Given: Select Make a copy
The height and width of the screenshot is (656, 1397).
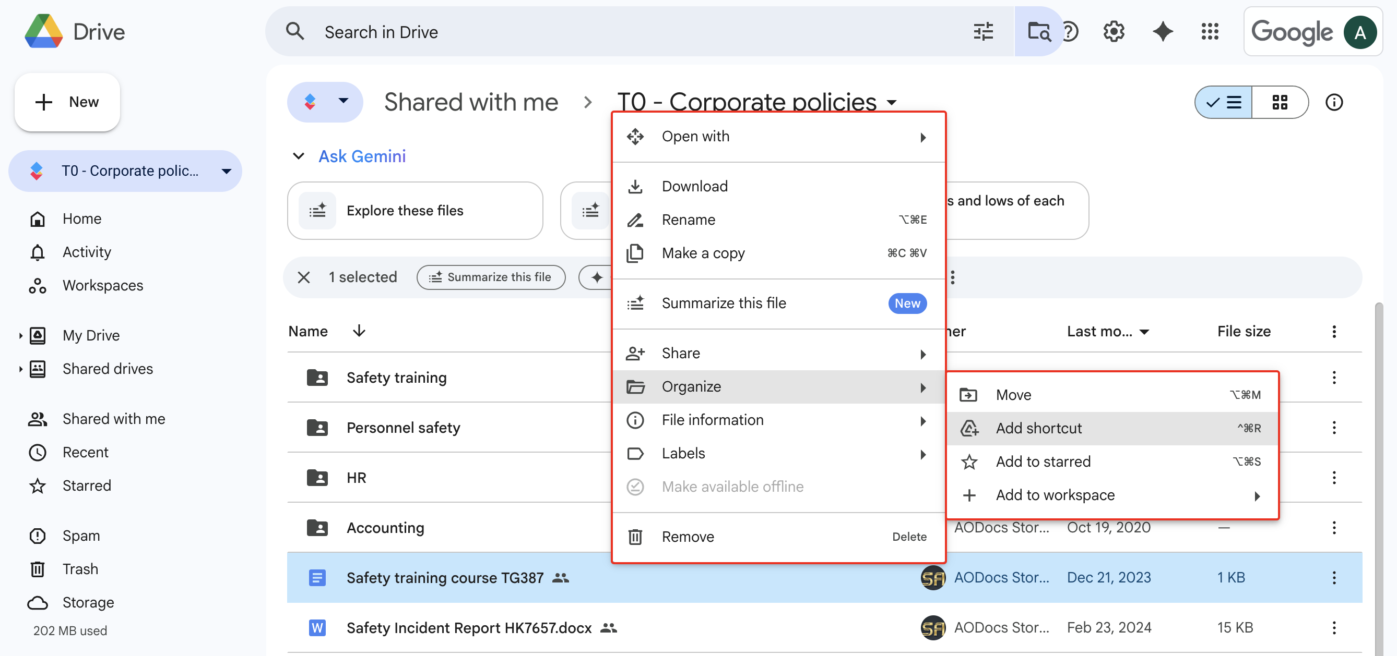Looking at the screenshot, I should (778, 253).
